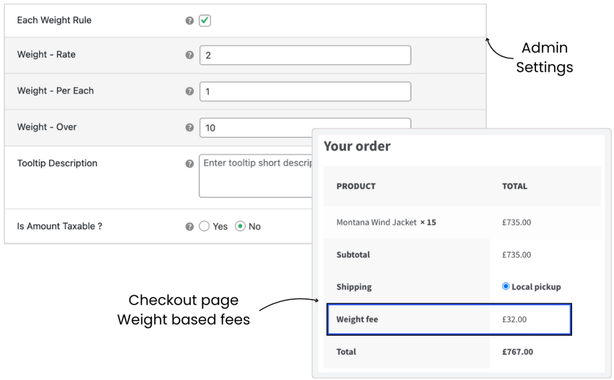Click into the Tooltip Description textarea

[255, 176]
